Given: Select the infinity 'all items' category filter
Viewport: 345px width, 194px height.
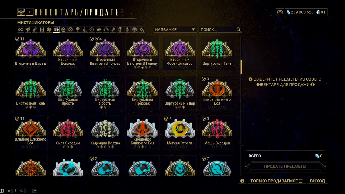Looking at the screenshot, I should [x=21, y=30].
